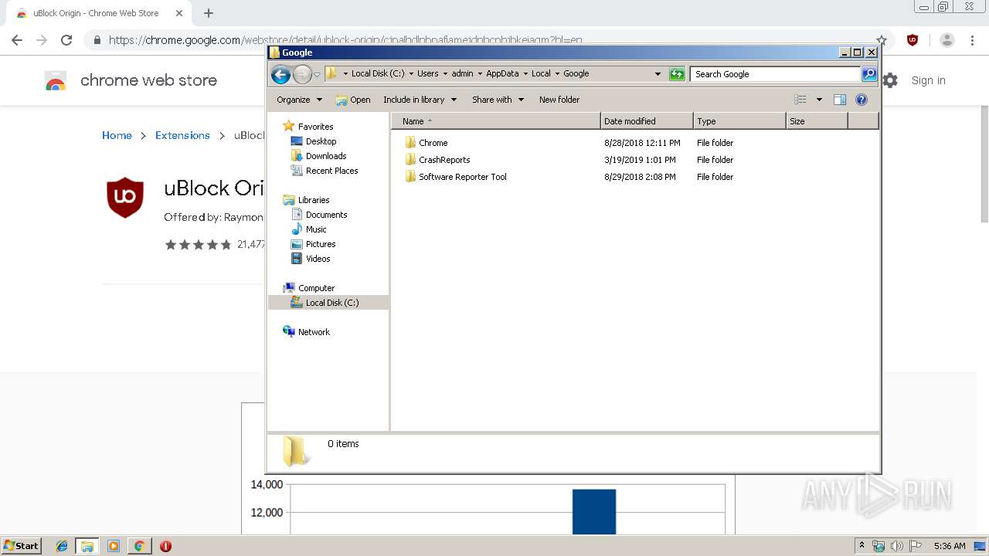Open the Organize menu
The height and width of the screenshot is (556, 989).
(300, 100)
